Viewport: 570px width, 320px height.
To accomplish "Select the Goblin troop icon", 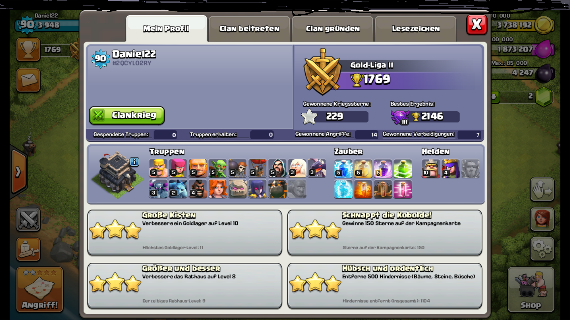I will 217,168.
